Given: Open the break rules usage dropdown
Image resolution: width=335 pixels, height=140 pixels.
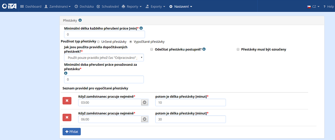Looking at the screenshot, I should [x=104, y=57].
